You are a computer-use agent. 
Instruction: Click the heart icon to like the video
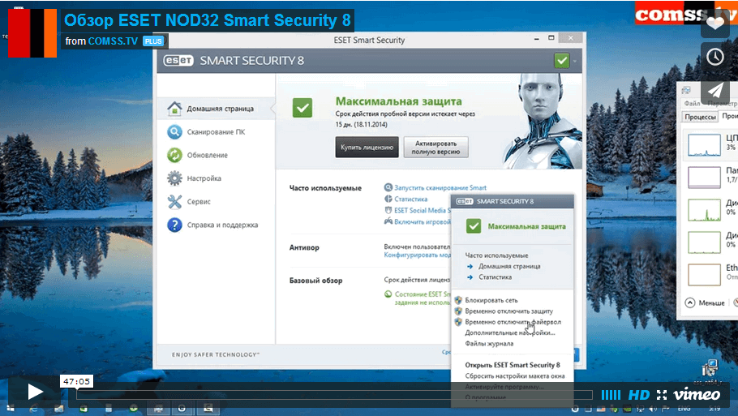click(715, 23)
